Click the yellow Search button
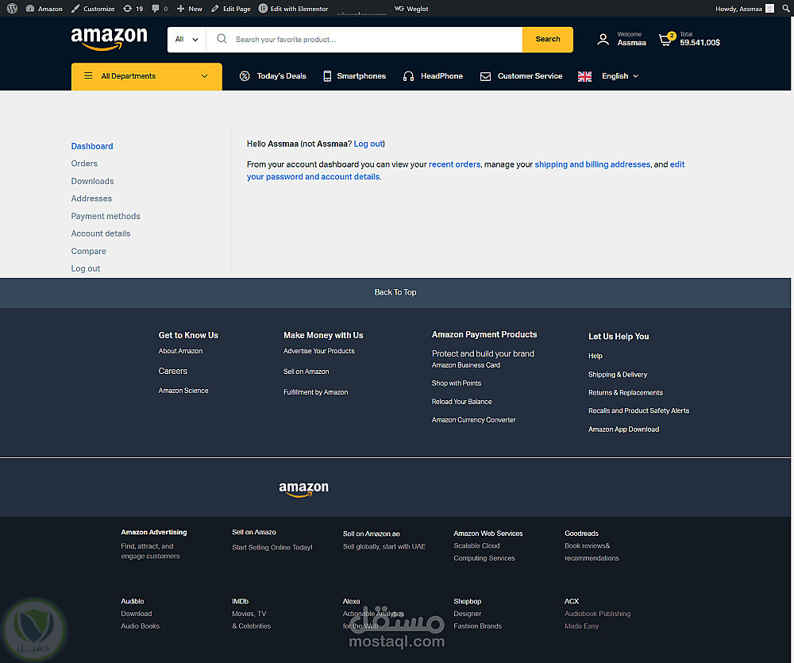Viewport: 794px width, 663px height. click(547, 40)
